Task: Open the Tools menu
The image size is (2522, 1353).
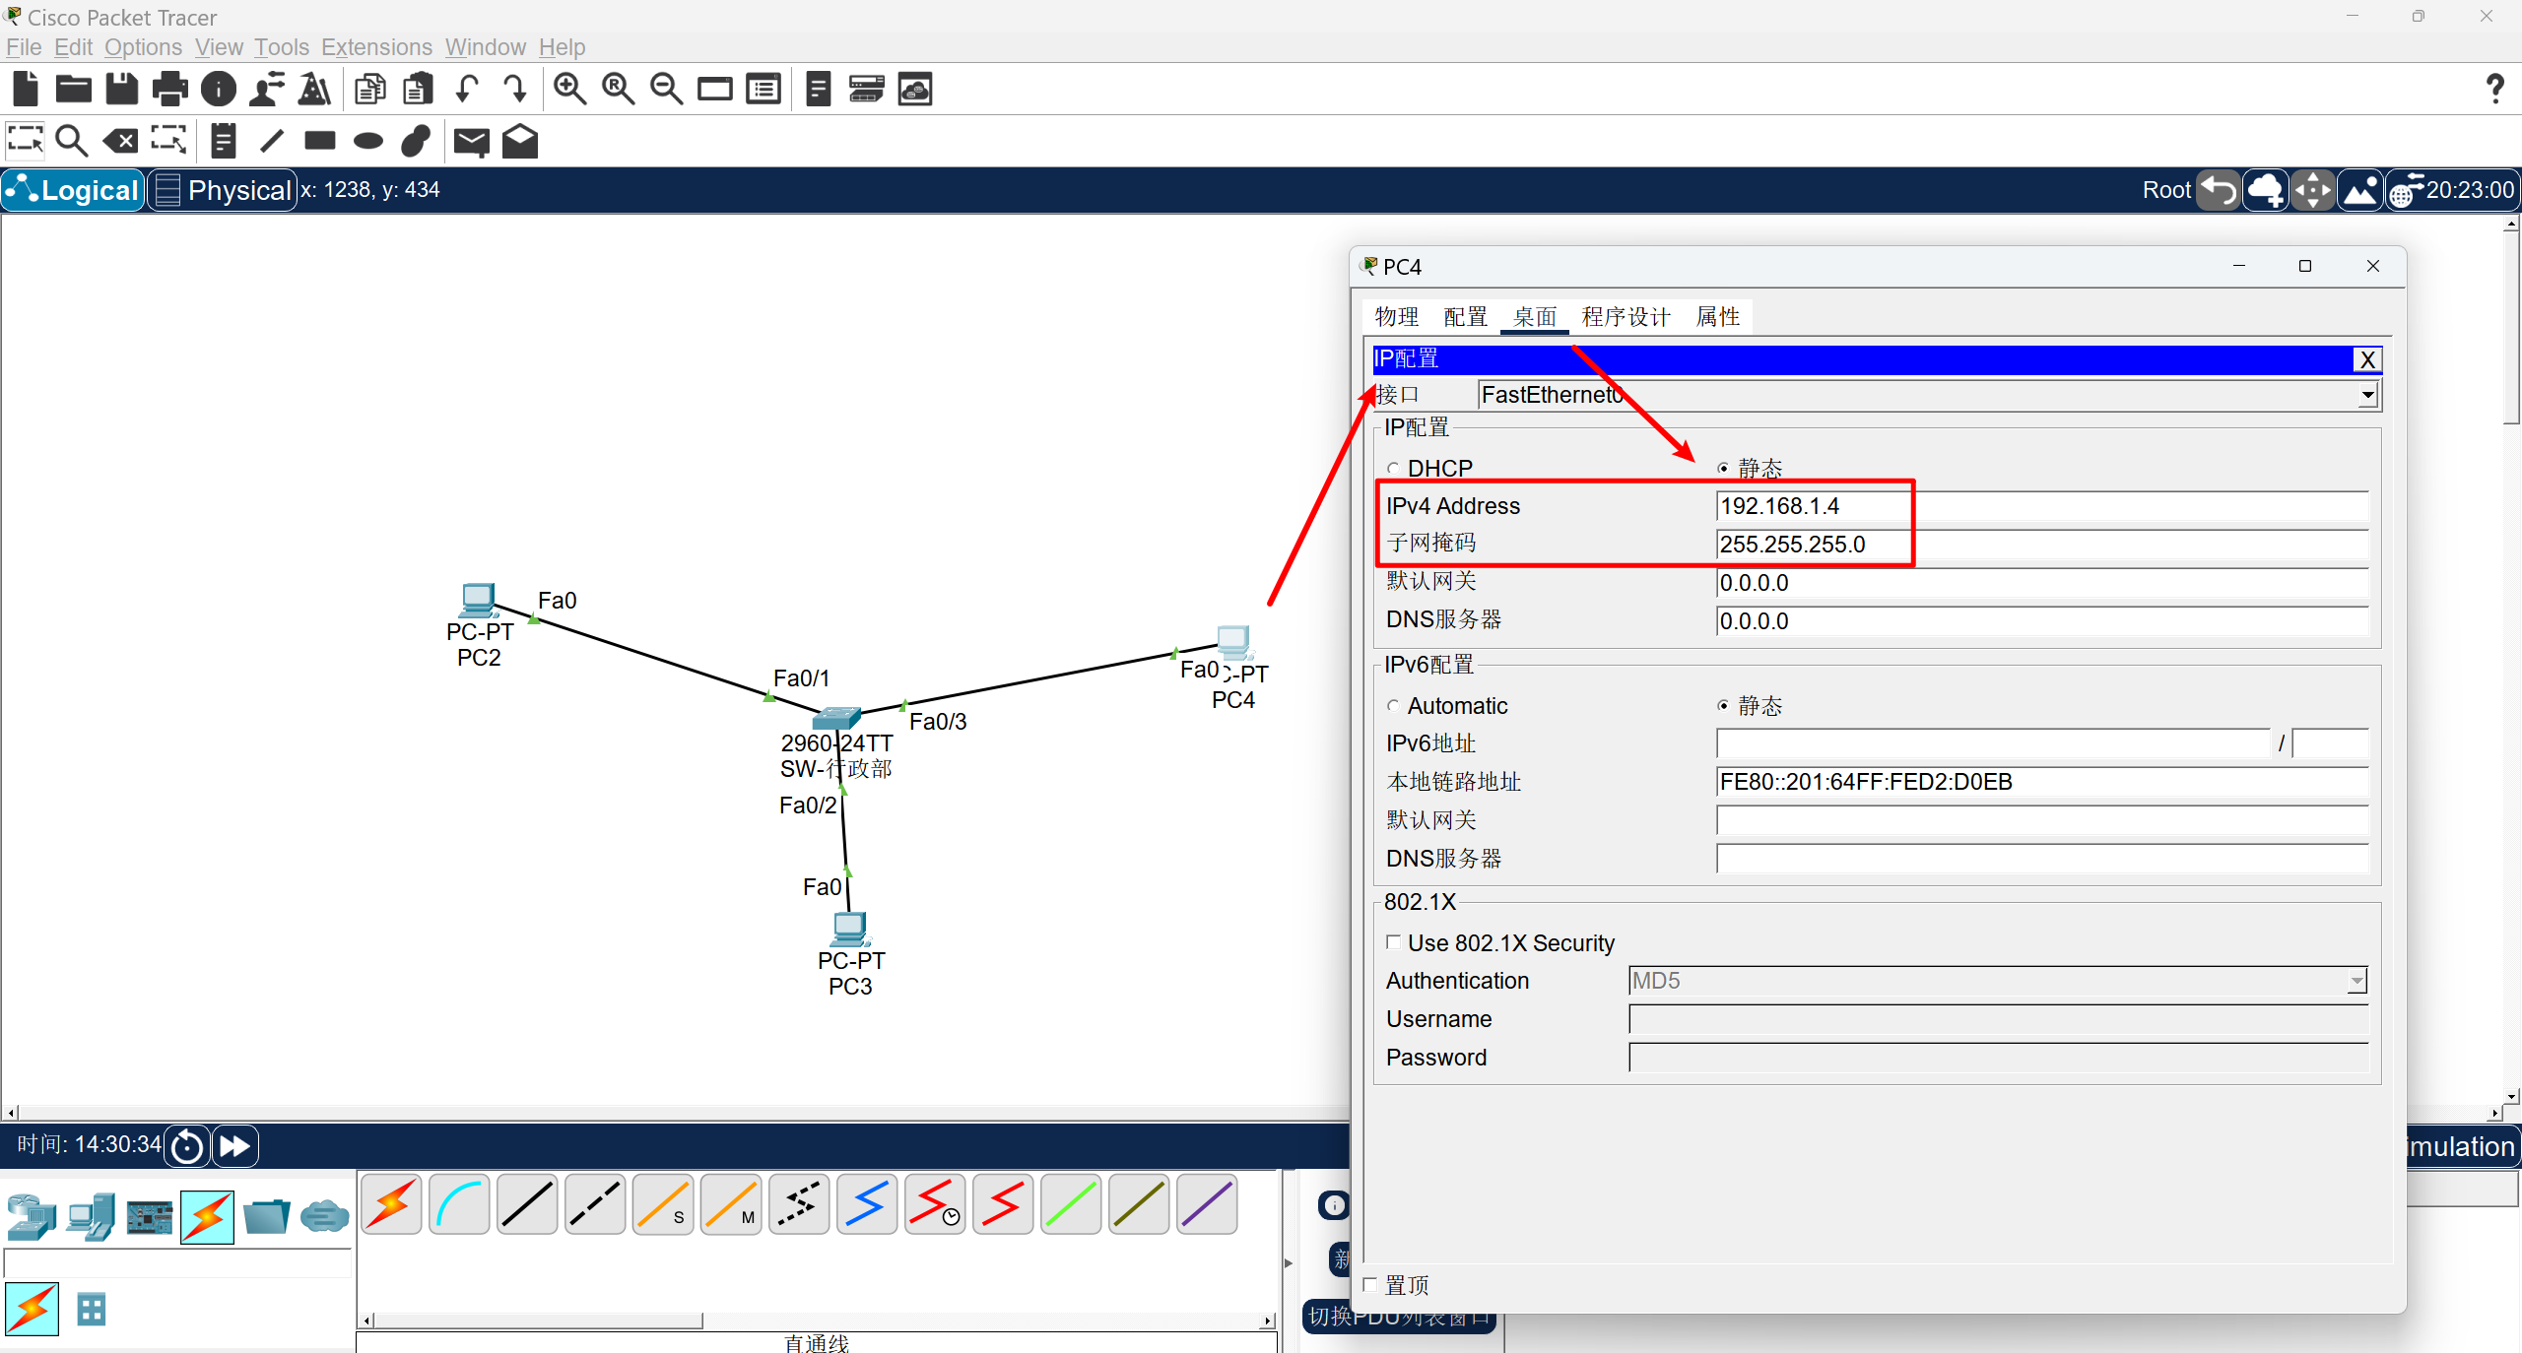Action: click(282, 47)
